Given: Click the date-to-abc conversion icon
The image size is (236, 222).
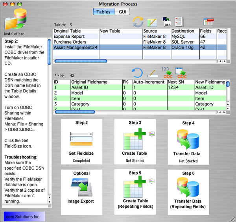Looking at the screenshot, I should [x=181, y=73].
